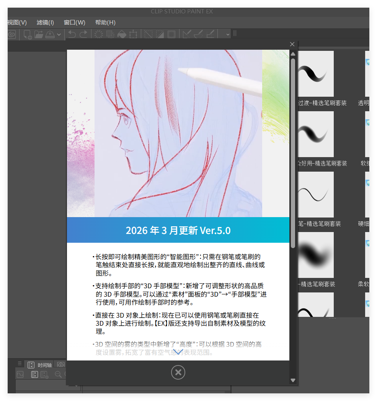Click the Fill paint bucket icon
The image size is (377, 401).
pyautogui.click(x=122, y=34)
